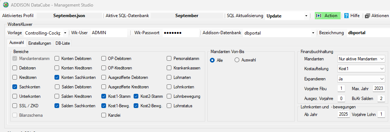This screenshot has width=390, height=132.
Task: Enable the Lohnkonten checkbox
Action: tap(169, 87)
